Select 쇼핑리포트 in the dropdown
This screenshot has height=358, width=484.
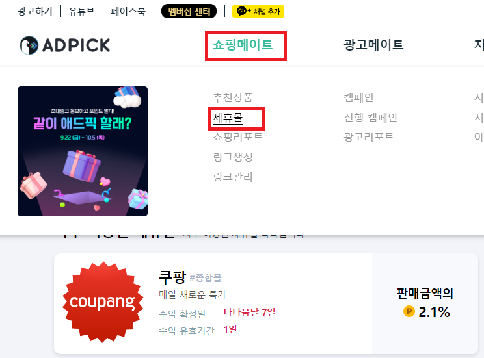point(237,137)
